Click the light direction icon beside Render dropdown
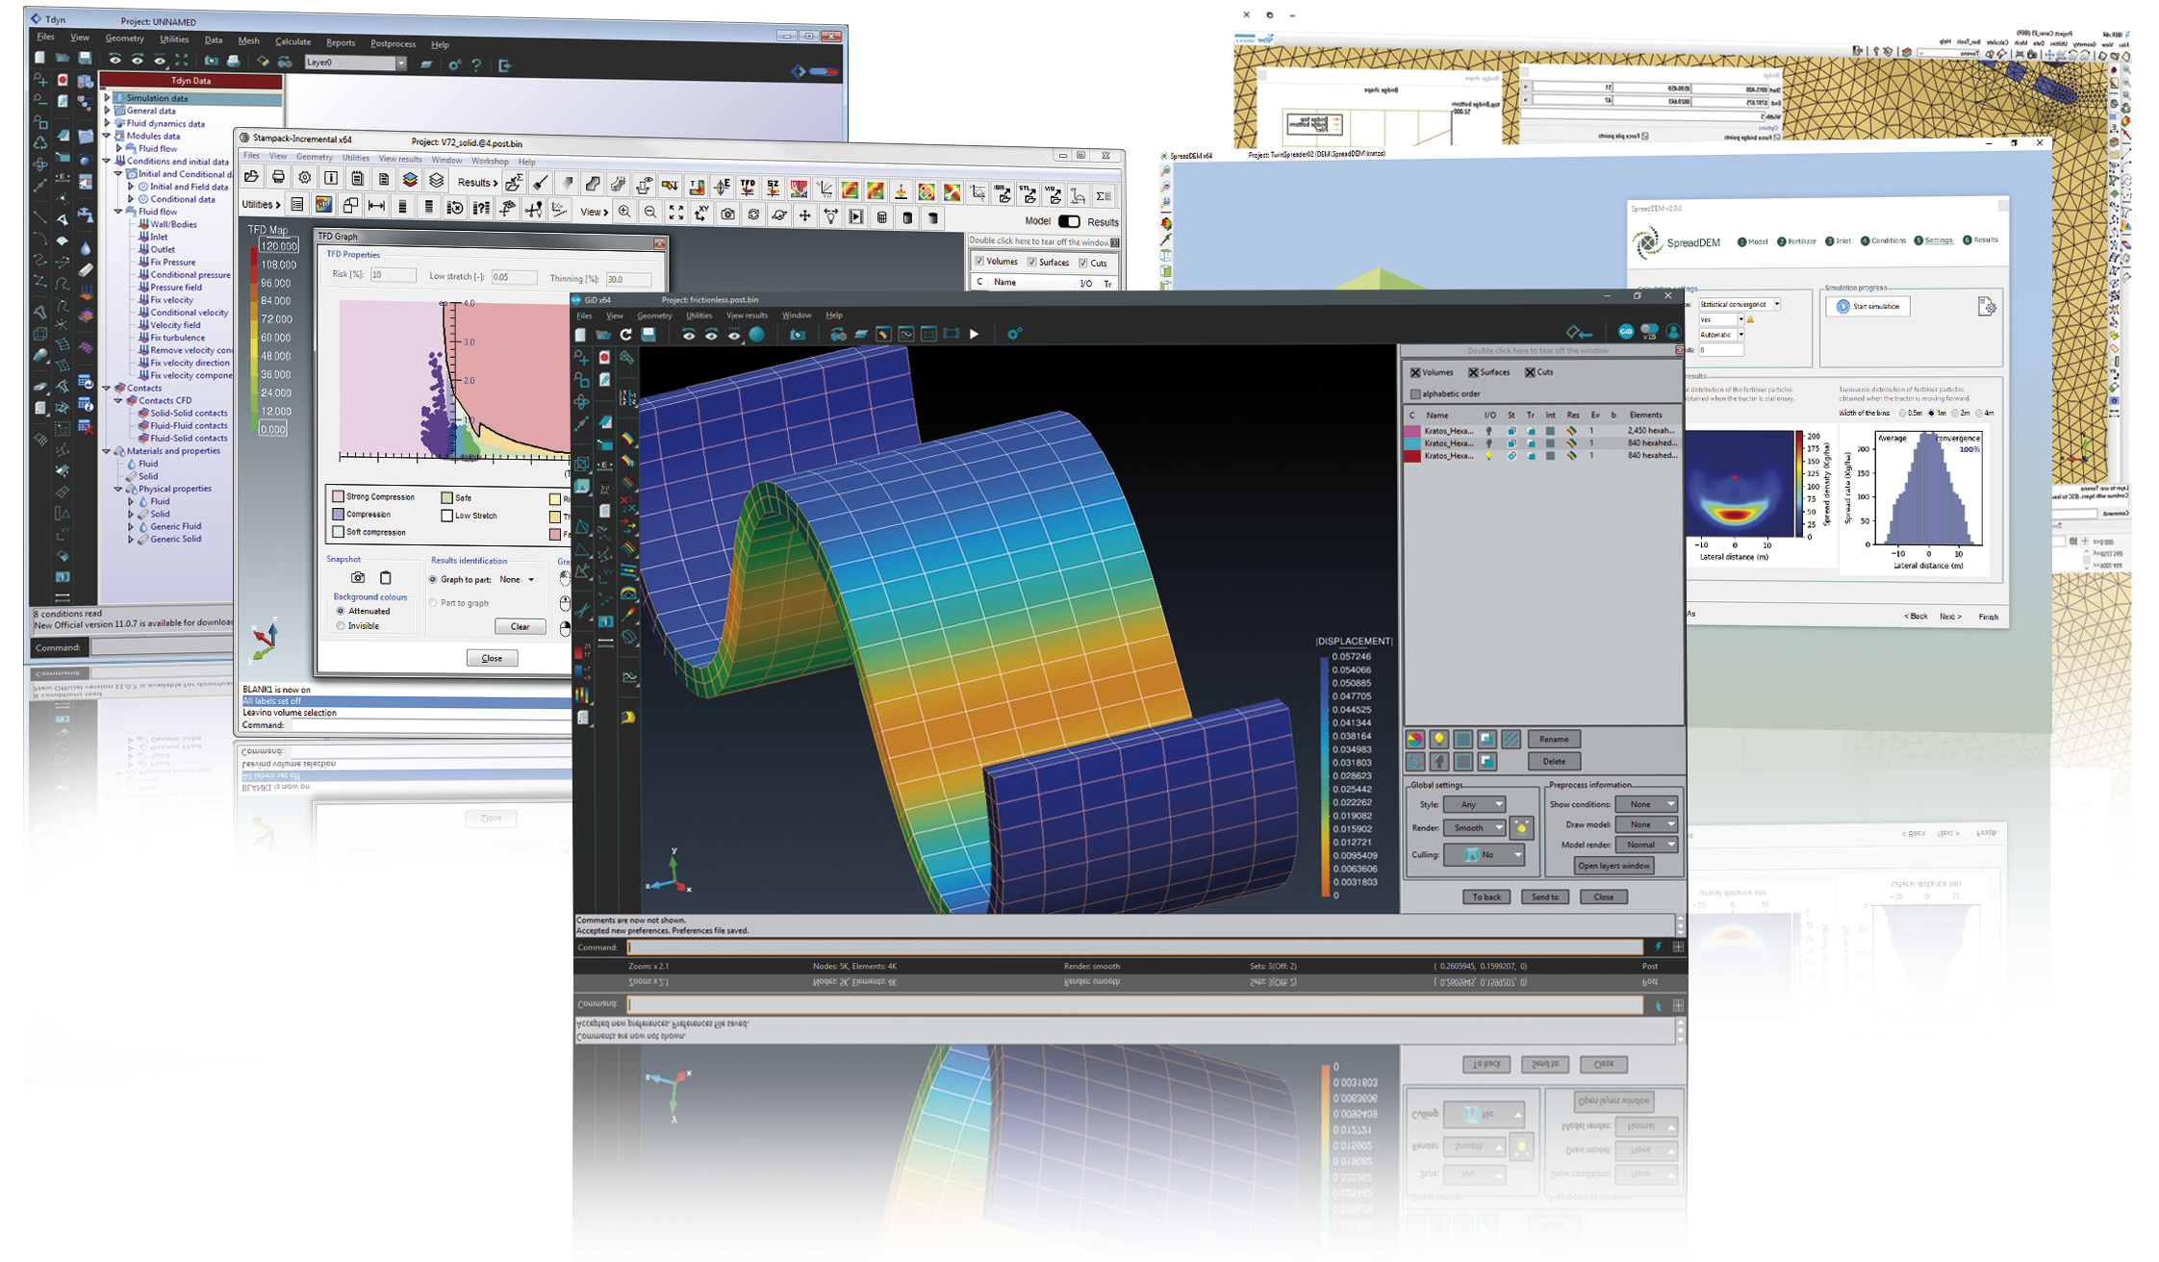The width and height of the screenshot is (2159, 1262). [x=1521, y=827]
